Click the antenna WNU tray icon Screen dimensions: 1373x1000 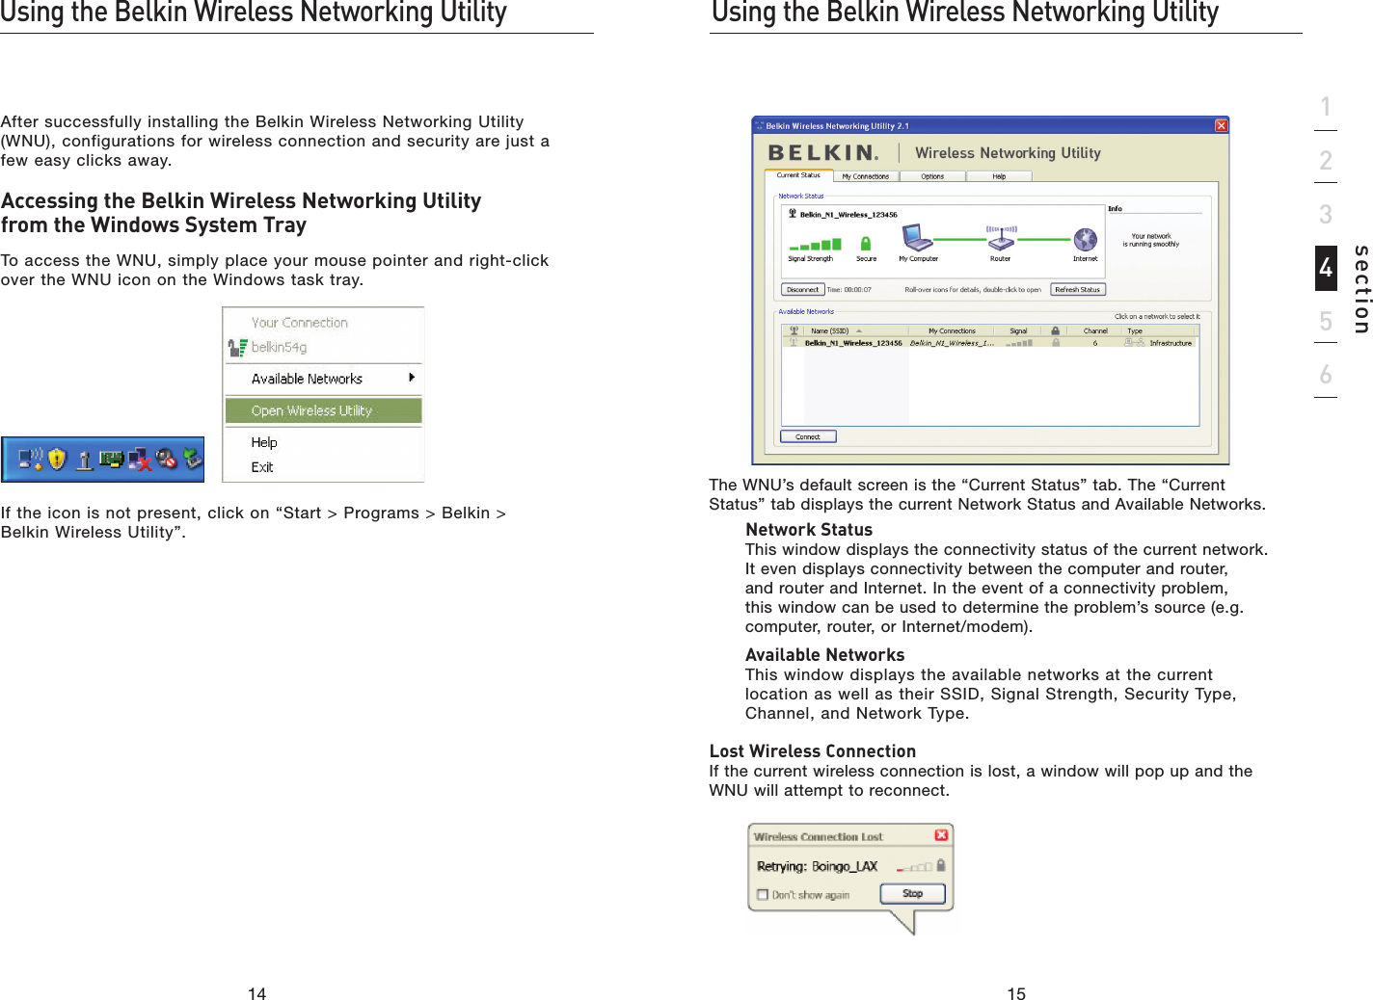pyautogui.click(x=85, y=461)
